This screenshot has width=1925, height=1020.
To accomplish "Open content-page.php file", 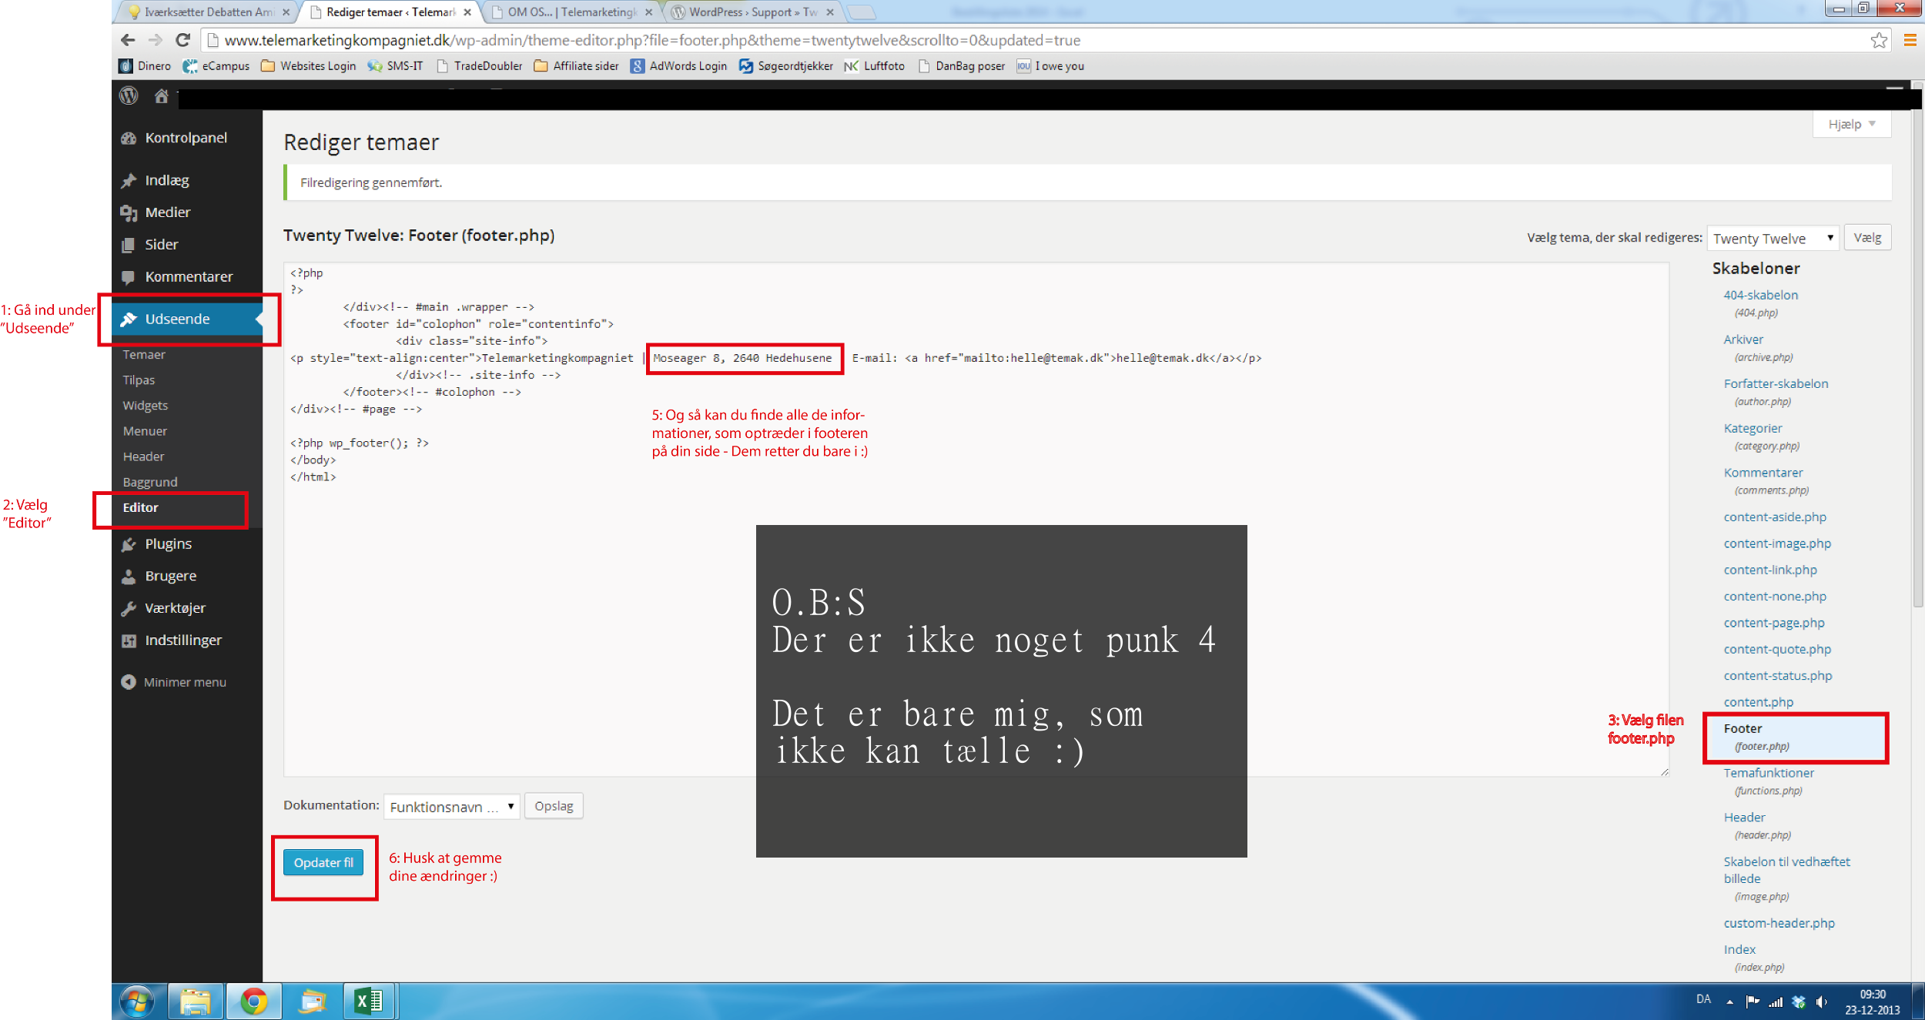I will pyautogui.click(x=1774, y=623).
